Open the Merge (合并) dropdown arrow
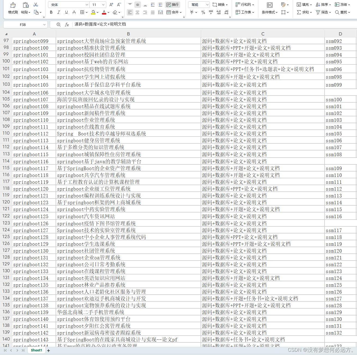The width and height of the screenshot is (357, 355). (181, 12)
